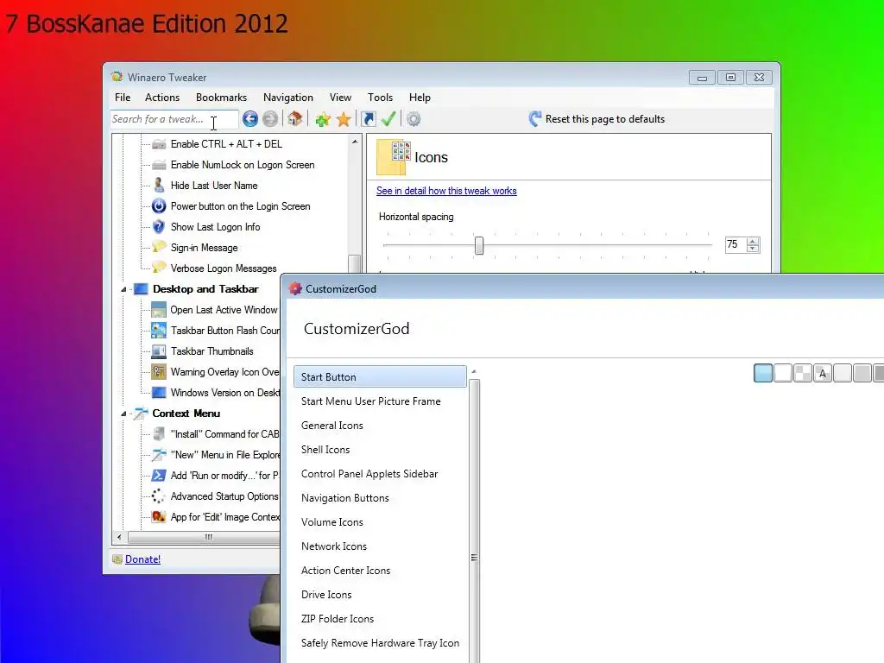The image size is (884, 663).
Task: Open the Help menu
Action: 420,98
